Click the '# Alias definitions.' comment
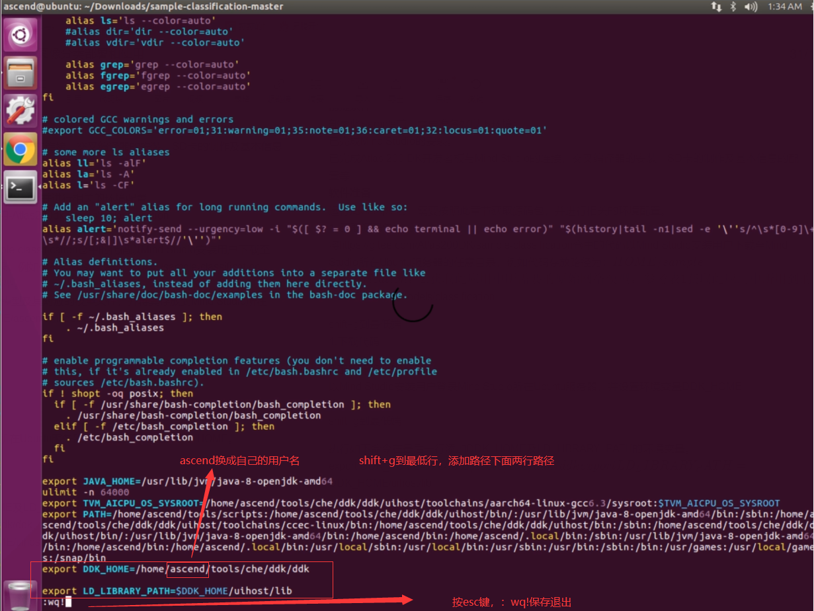 pos(100,262)
